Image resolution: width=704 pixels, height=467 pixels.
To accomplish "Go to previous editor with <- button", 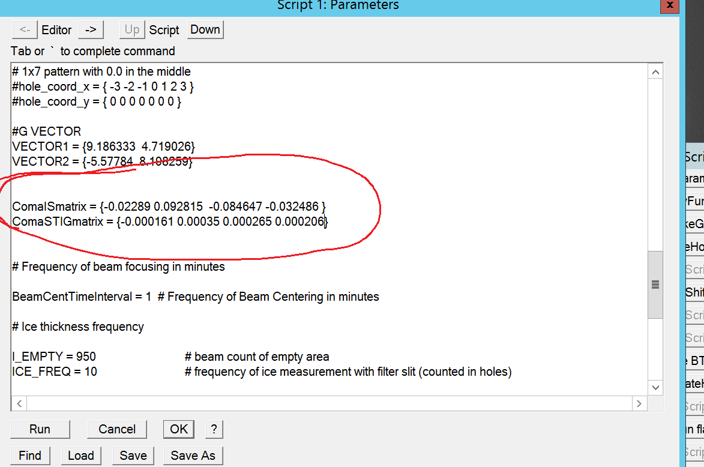I will point(25,29).
